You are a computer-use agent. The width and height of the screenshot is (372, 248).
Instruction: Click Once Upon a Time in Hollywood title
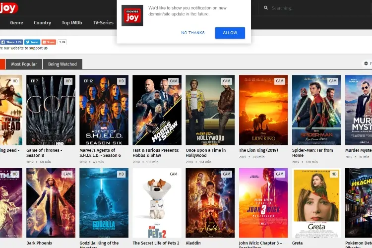click(x=206, y=153)
